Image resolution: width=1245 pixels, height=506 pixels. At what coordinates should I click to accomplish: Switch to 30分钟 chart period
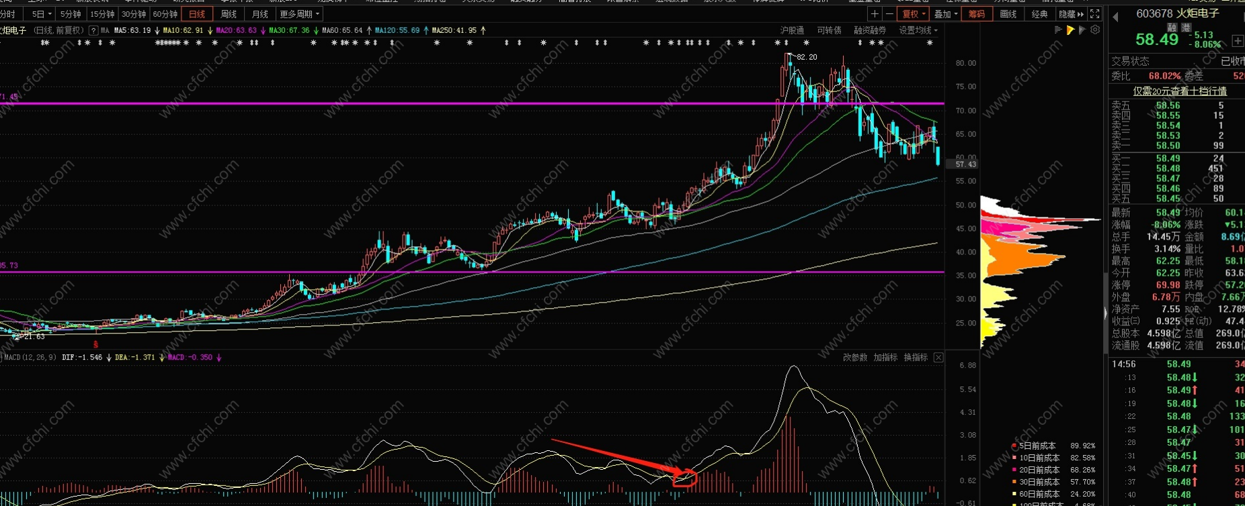tap(134, 14)
